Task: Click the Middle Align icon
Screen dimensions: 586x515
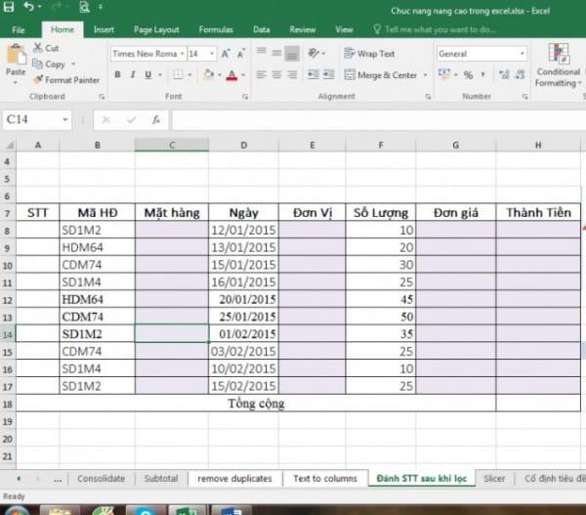Action: coord(276,53)
